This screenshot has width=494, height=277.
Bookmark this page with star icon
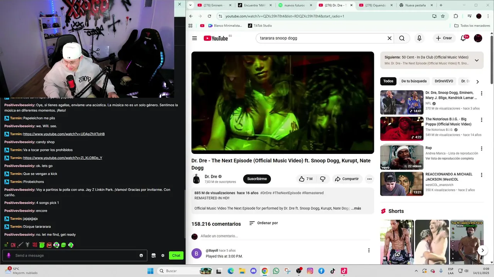pyautogui.click(x=443, y=16)
